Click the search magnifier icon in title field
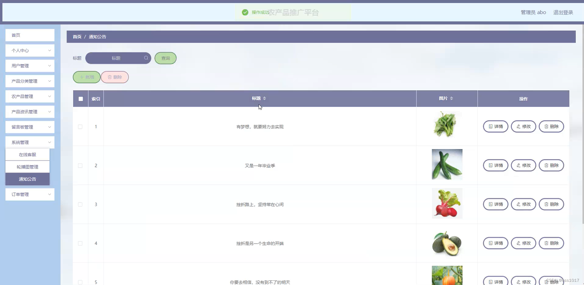This screenshot has width=584, height=285. (146, 58)
